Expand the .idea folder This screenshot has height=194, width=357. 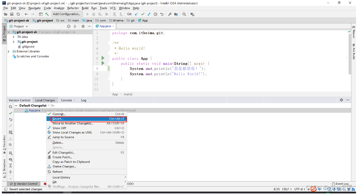pyautogui.click(x=14, y=37)
